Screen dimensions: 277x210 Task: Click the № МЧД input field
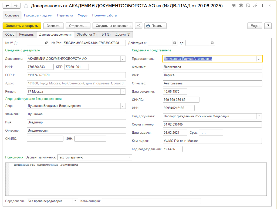[x=35, y=43]
